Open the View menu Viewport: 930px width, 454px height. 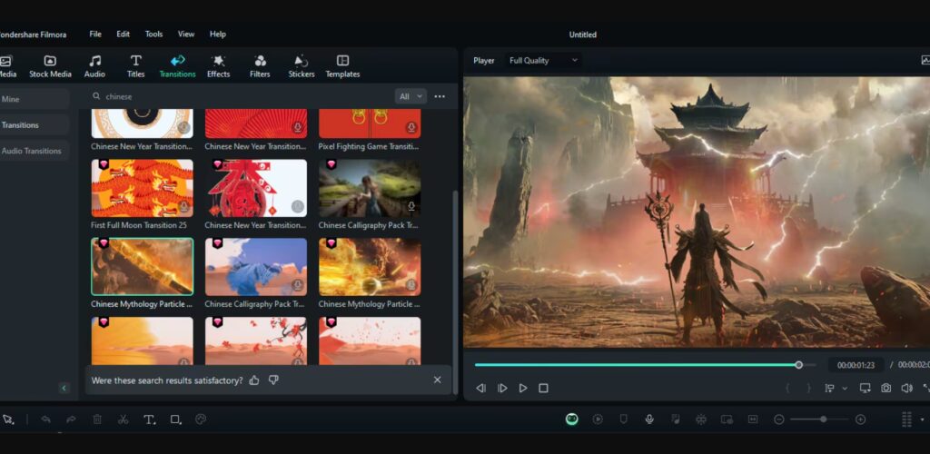(x=186, y=35)
